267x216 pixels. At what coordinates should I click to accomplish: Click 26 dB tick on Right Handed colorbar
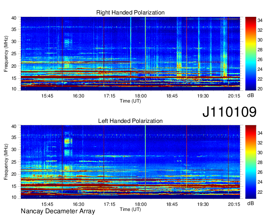(260, 59)
